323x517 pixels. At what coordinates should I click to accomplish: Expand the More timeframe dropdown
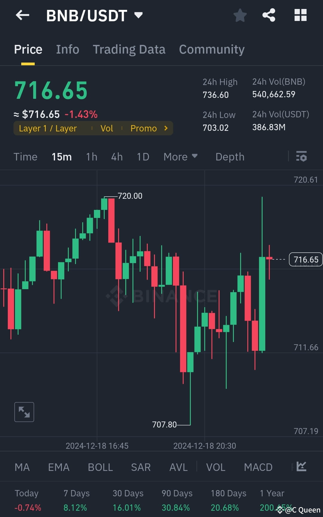(x=180, y=157)
